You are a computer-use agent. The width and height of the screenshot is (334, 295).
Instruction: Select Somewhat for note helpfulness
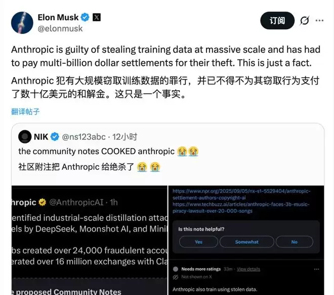point(246,242)
